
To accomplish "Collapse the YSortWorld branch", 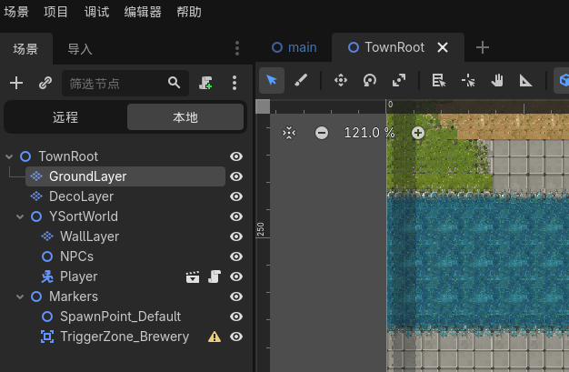I will (20, 216).
